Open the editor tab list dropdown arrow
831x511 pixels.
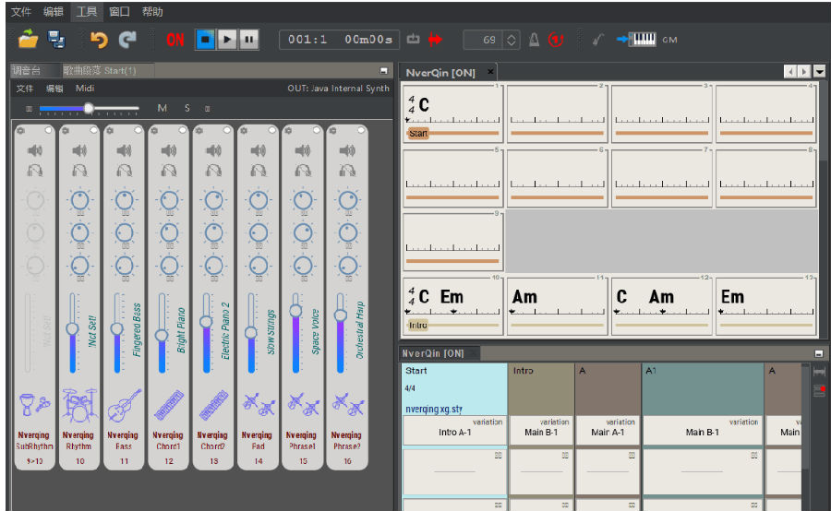pos(819,72)
